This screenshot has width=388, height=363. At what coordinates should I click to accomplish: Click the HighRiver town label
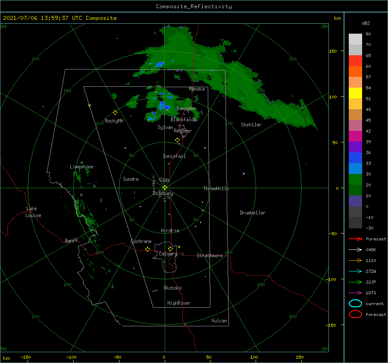[179, 303]
